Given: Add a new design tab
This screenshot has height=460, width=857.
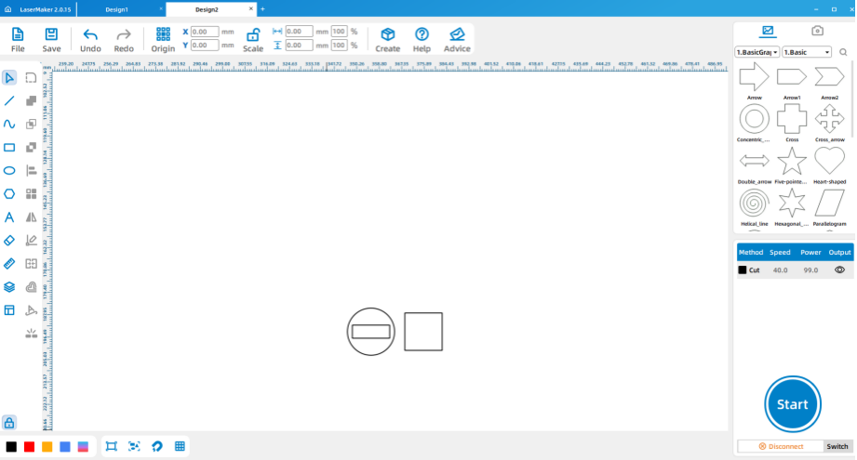Looking at the screenshot, I should coord(263,8).
